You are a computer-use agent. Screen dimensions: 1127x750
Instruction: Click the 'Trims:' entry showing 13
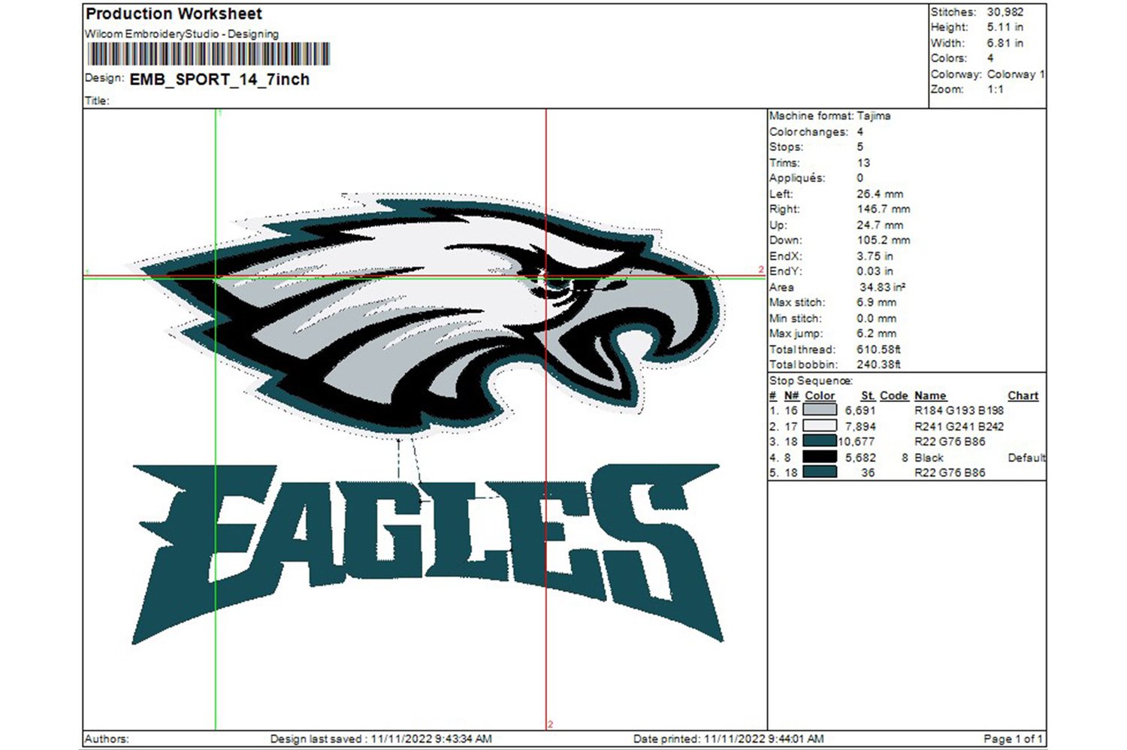pyautogui.click(x=819, y=163)
